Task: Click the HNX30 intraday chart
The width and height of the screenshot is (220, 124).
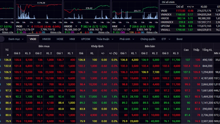Action: pyautogui.click(x=87, y=11)
